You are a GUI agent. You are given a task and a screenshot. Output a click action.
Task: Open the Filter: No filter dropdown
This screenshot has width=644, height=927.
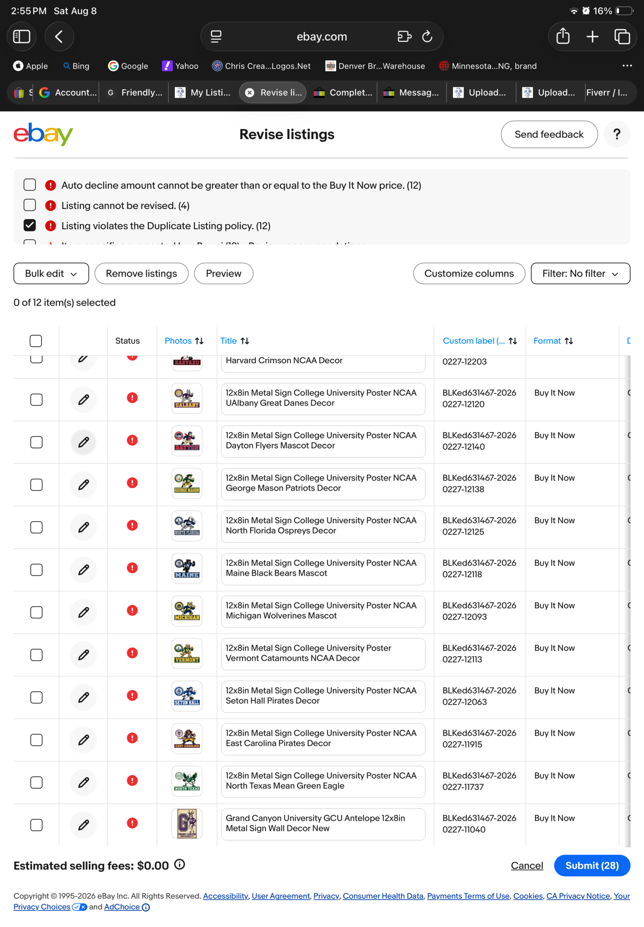click(580, 274)
